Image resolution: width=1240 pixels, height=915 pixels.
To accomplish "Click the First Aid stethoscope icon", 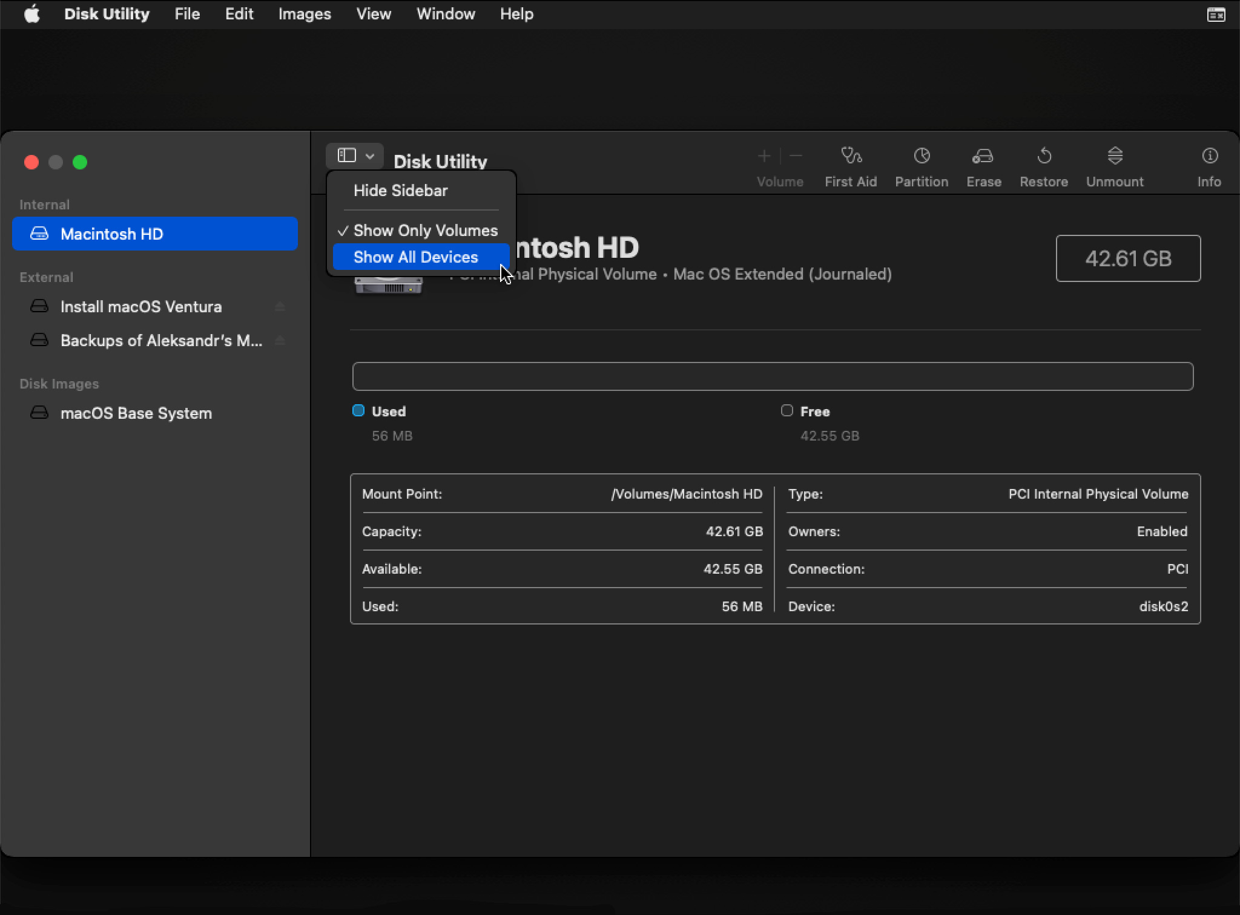I will (851, 156).
